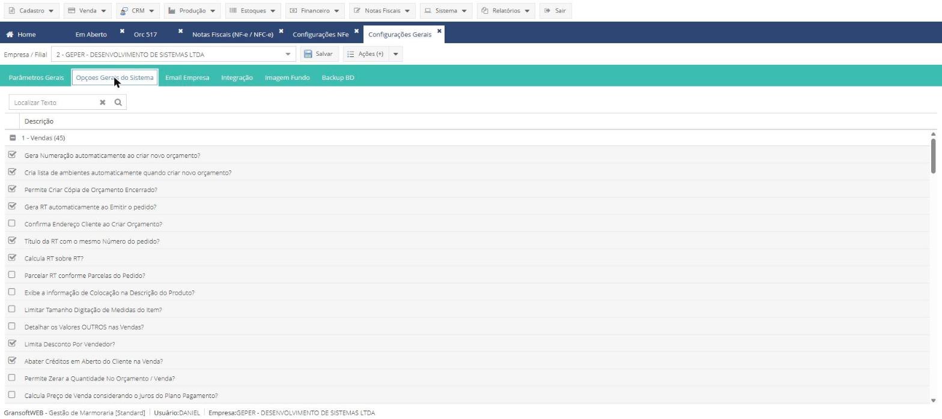Toggle Gera RT automaticamente ao Emitir pedido
Screen dimensions: 942x419
pyautogui.click(x=12, y=206)
